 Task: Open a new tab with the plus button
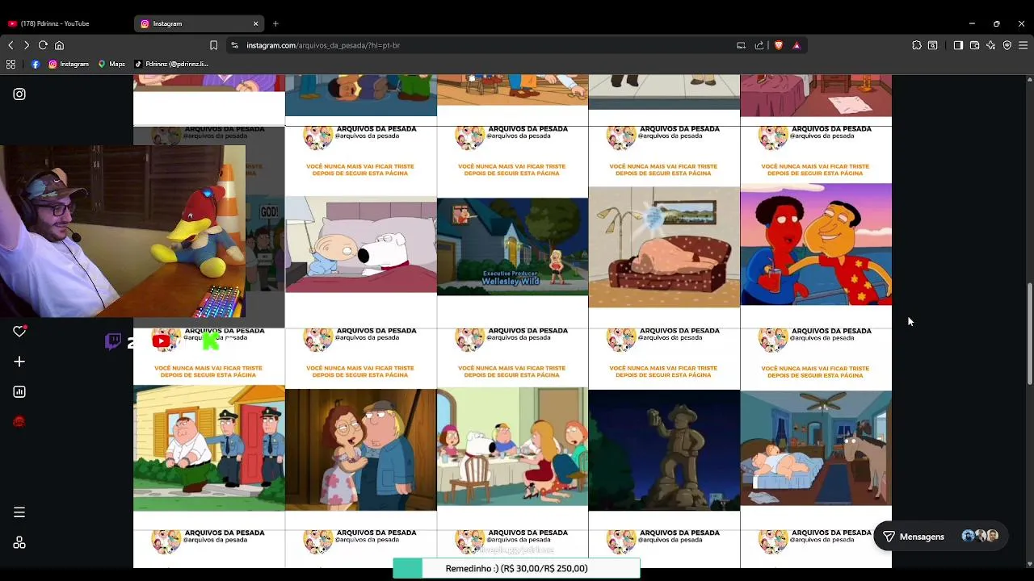point(275,23)
